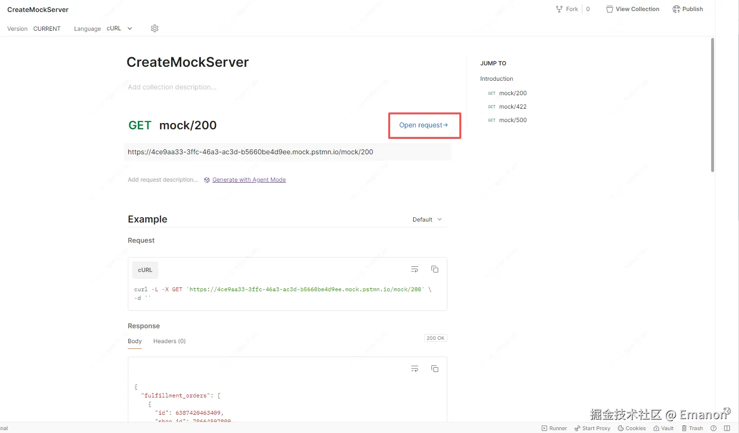Image resolution: width=739 pixels, height=433 pixels.
Task: Switch to the Headers (0) tab
Action: click(169, 341)
